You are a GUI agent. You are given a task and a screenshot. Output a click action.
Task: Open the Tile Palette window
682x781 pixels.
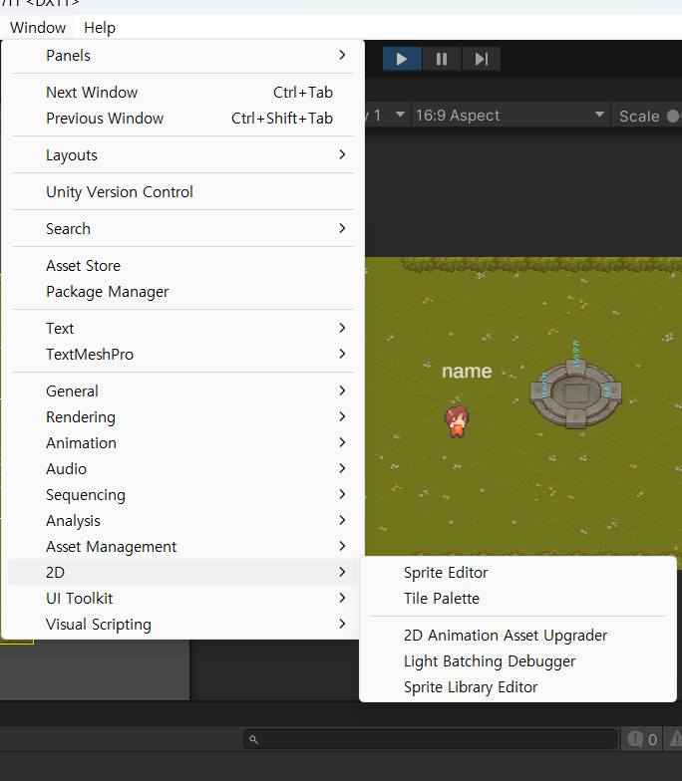click(517, 598)
